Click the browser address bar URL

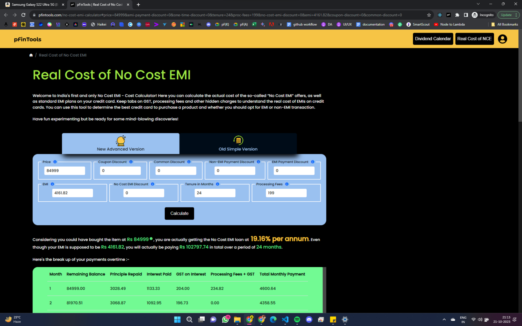point(220,15)
